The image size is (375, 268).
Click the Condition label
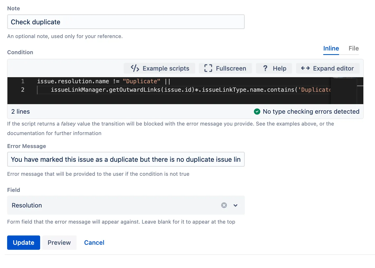click(x=20, y=52)
